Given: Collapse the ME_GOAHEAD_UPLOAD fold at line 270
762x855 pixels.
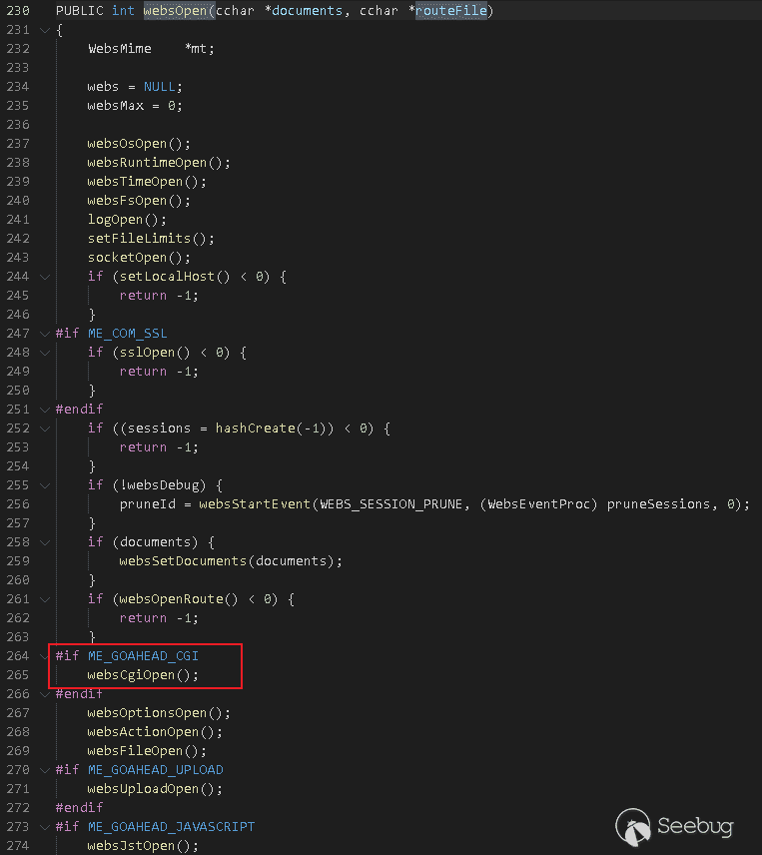Looking at the screenshot, I should pos(45,770).
